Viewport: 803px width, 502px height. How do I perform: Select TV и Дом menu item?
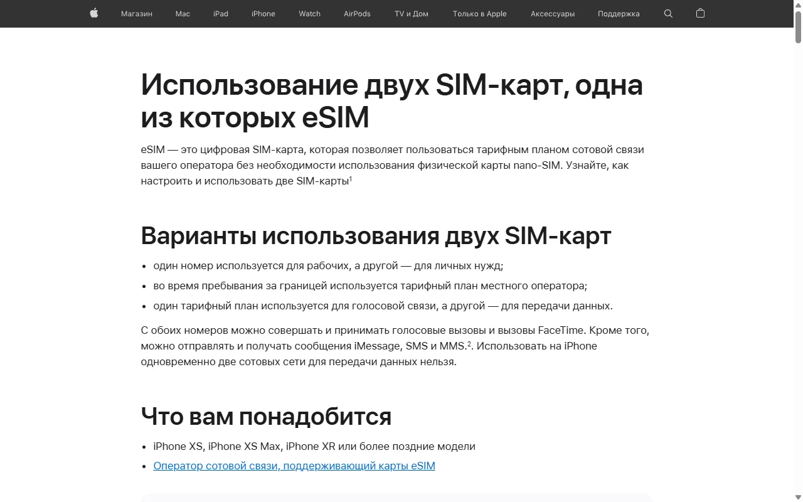coord(412,14)
